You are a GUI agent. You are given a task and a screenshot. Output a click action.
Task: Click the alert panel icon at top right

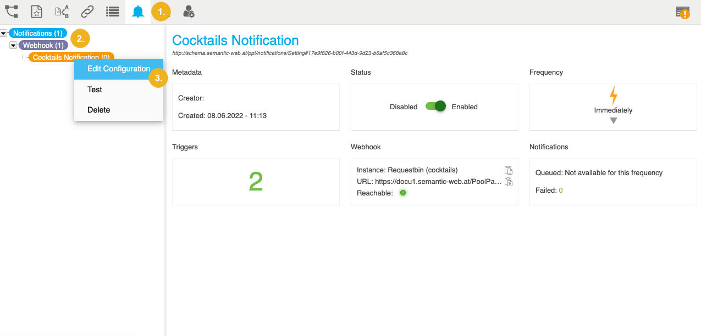pos(683,11)
